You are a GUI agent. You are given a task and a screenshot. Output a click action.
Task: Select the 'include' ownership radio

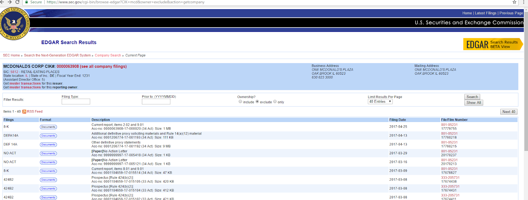click(240, 102)
